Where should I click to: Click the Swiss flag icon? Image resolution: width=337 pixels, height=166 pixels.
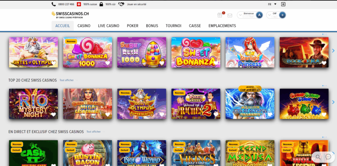(x=79, y=4)
